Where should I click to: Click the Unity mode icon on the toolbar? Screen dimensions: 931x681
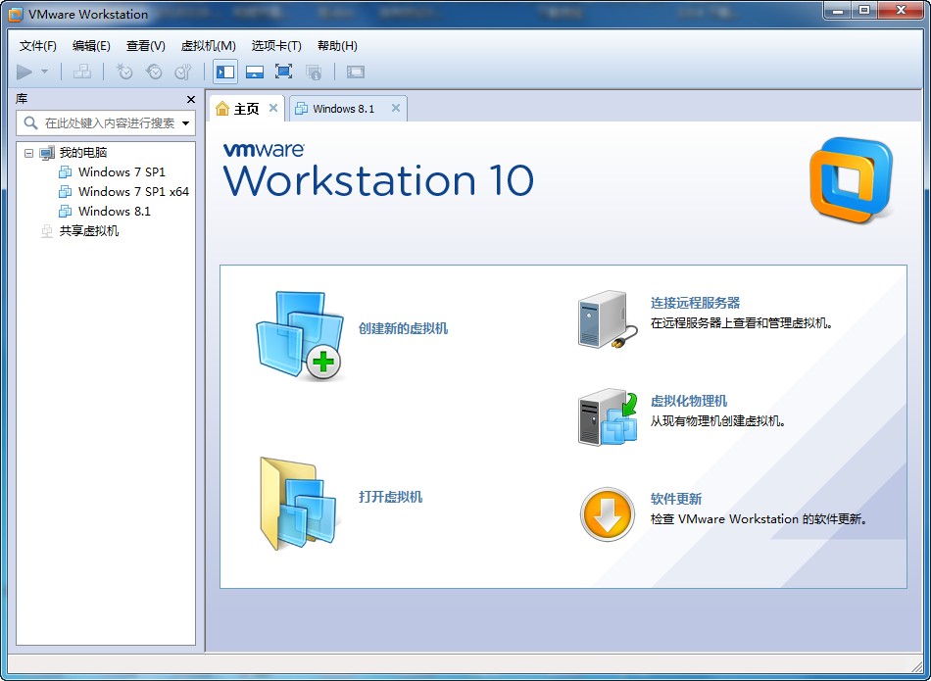click(x=314, y=71)
